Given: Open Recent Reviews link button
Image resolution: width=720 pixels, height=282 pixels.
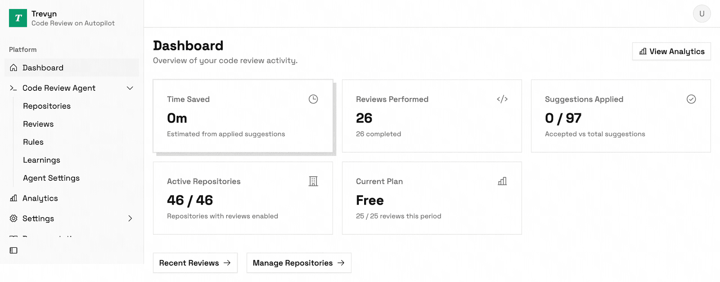Looking at the screenshot, I should tap(195, 263).
